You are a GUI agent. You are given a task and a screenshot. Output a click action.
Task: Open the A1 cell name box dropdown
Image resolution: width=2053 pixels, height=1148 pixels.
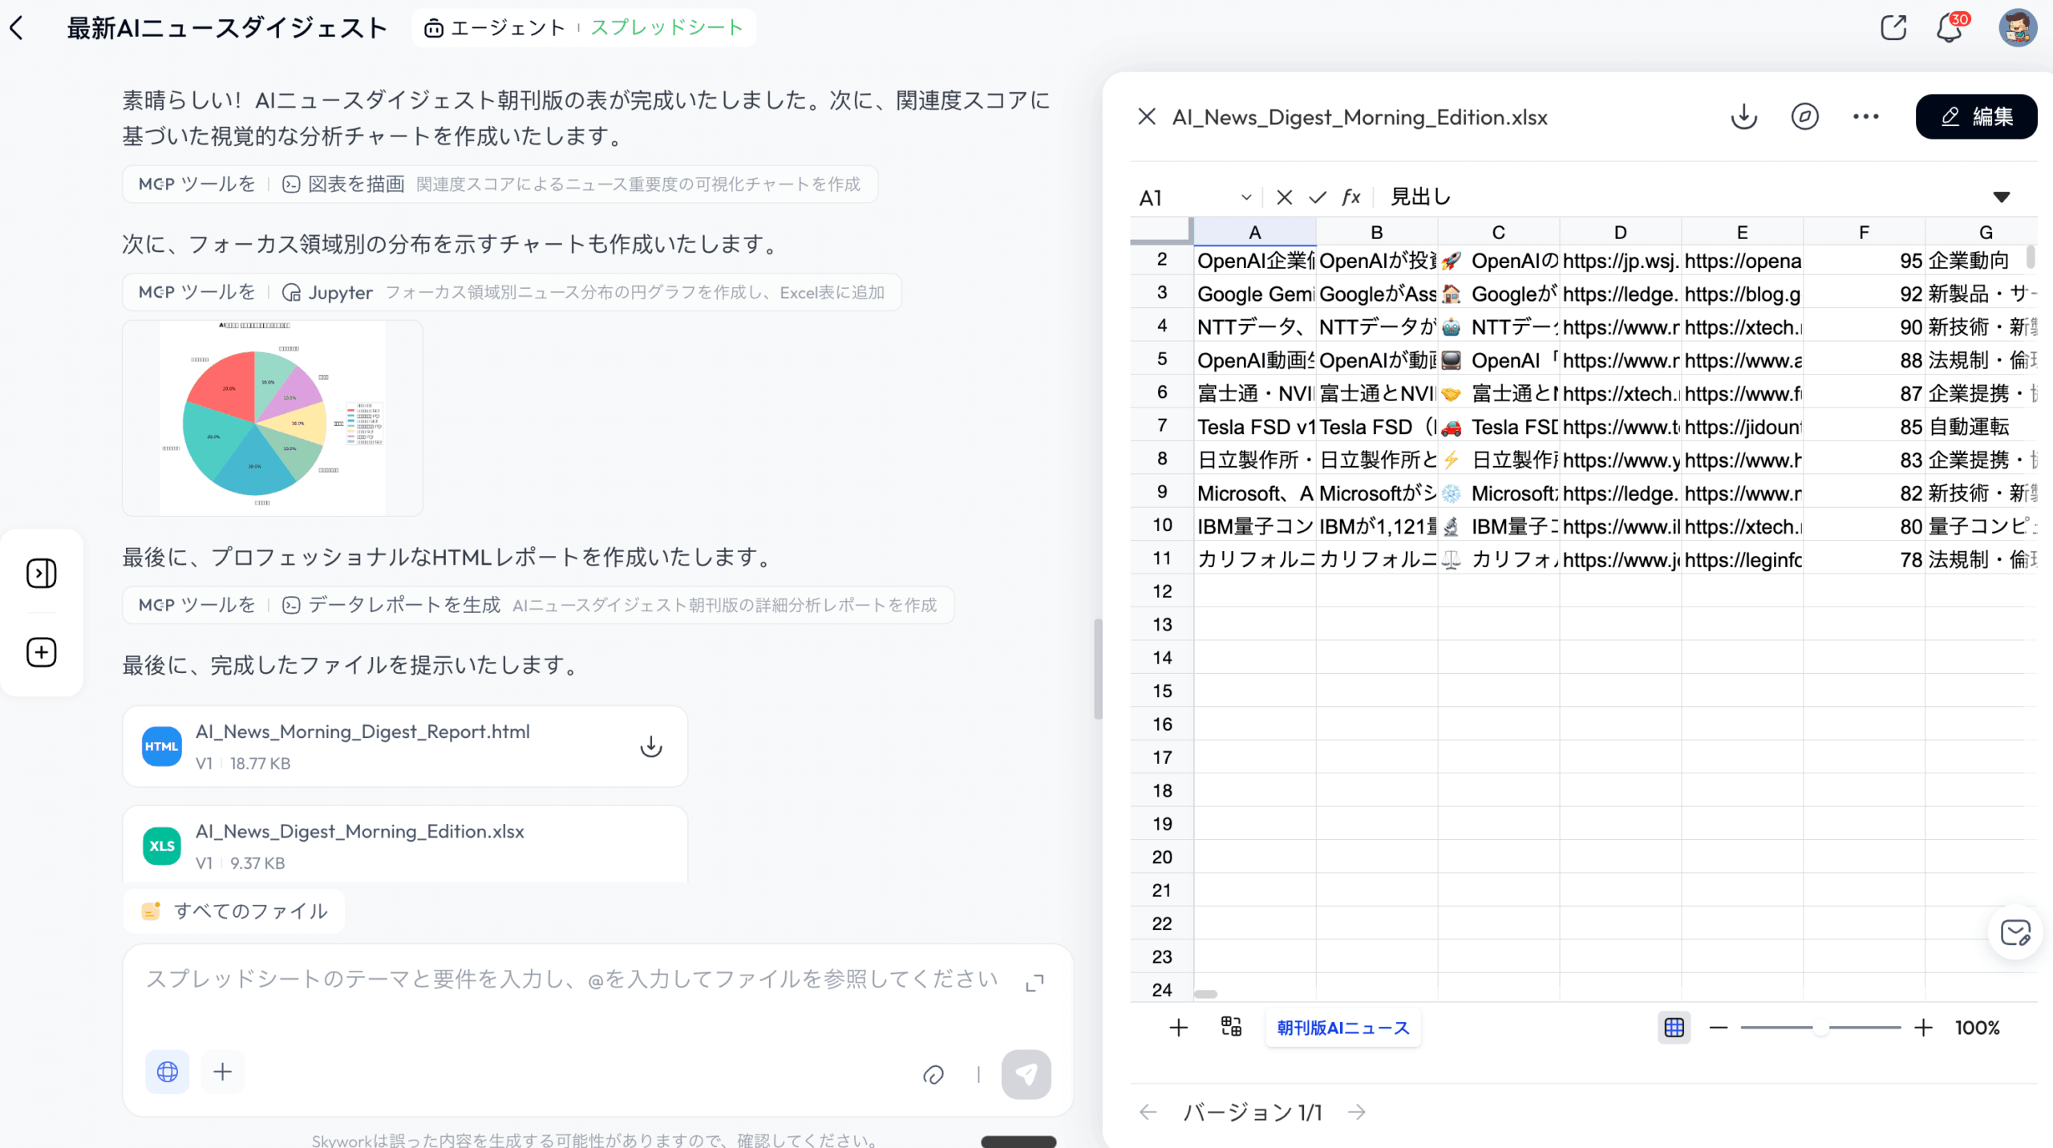coord(1246,197)
